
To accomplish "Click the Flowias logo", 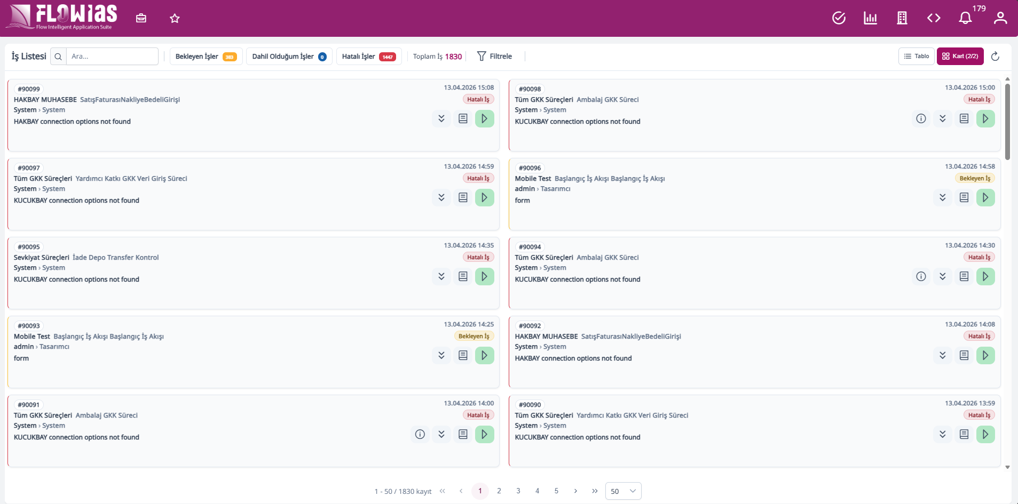I will (x=61, y=17).
